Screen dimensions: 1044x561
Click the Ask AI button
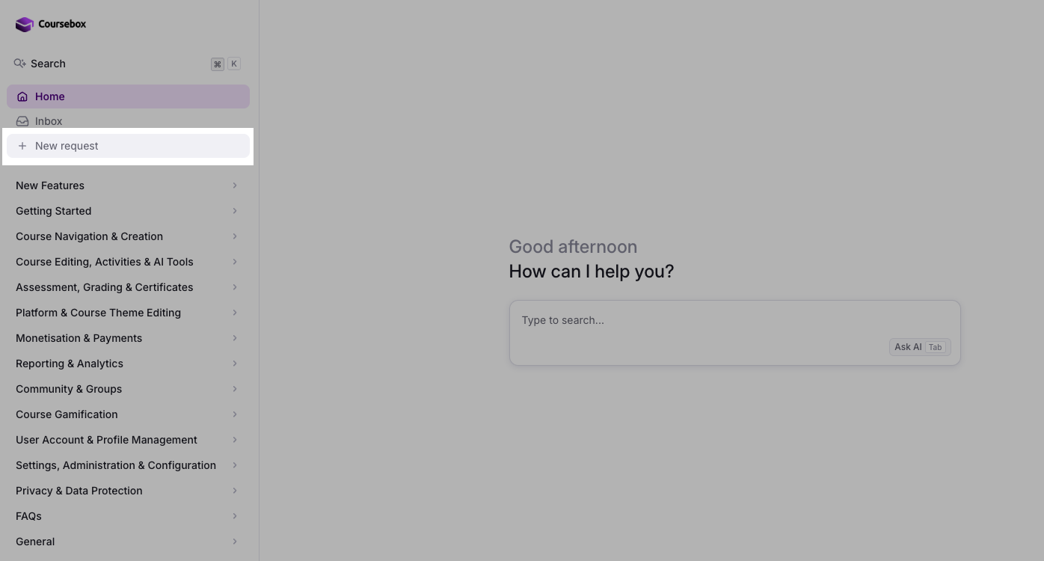pos(920,347)
